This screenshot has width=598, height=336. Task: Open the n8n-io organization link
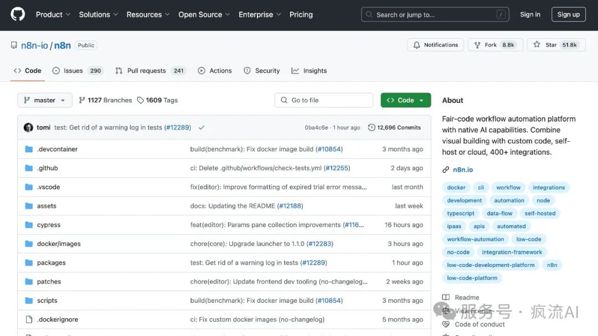click(34, 45)
